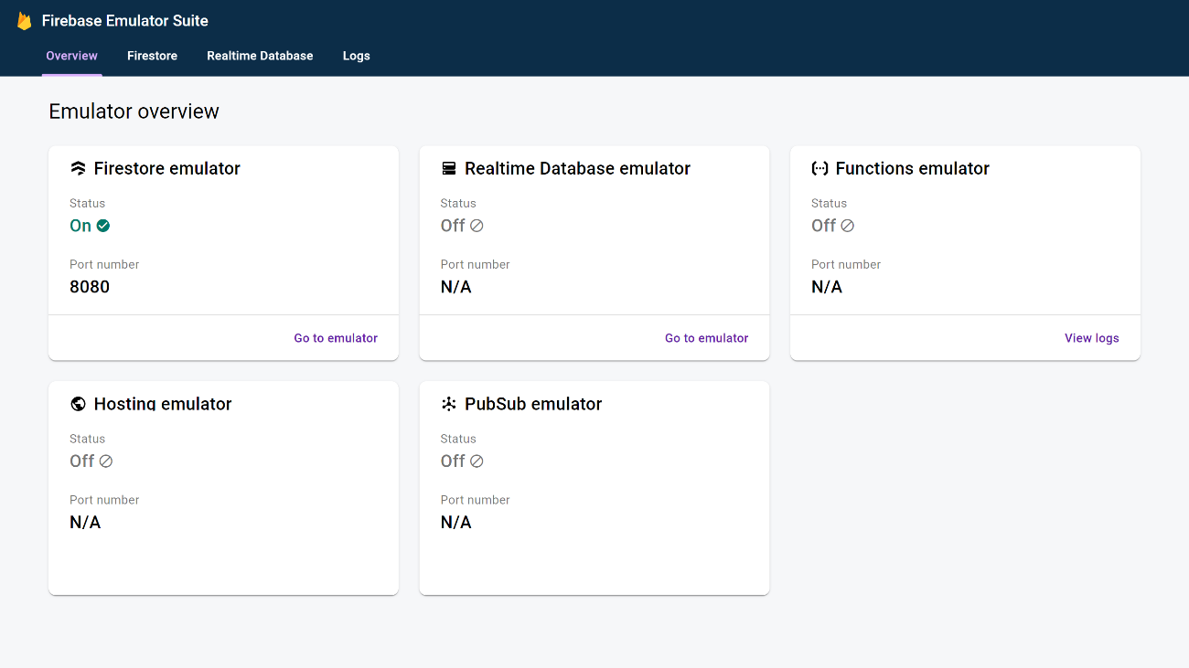Click the Firestore port number 8080
This screenshot has height=668, width=1189.
[x=90, y=287]
